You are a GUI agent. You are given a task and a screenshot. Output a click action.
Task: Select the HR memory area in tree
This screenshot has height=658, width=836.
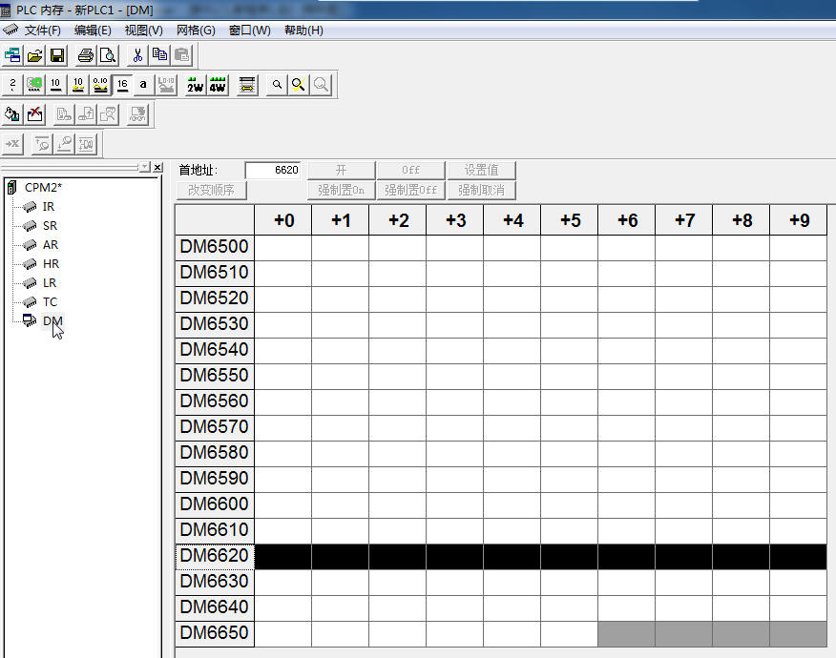pyautogui.click(x=51, y=263)
